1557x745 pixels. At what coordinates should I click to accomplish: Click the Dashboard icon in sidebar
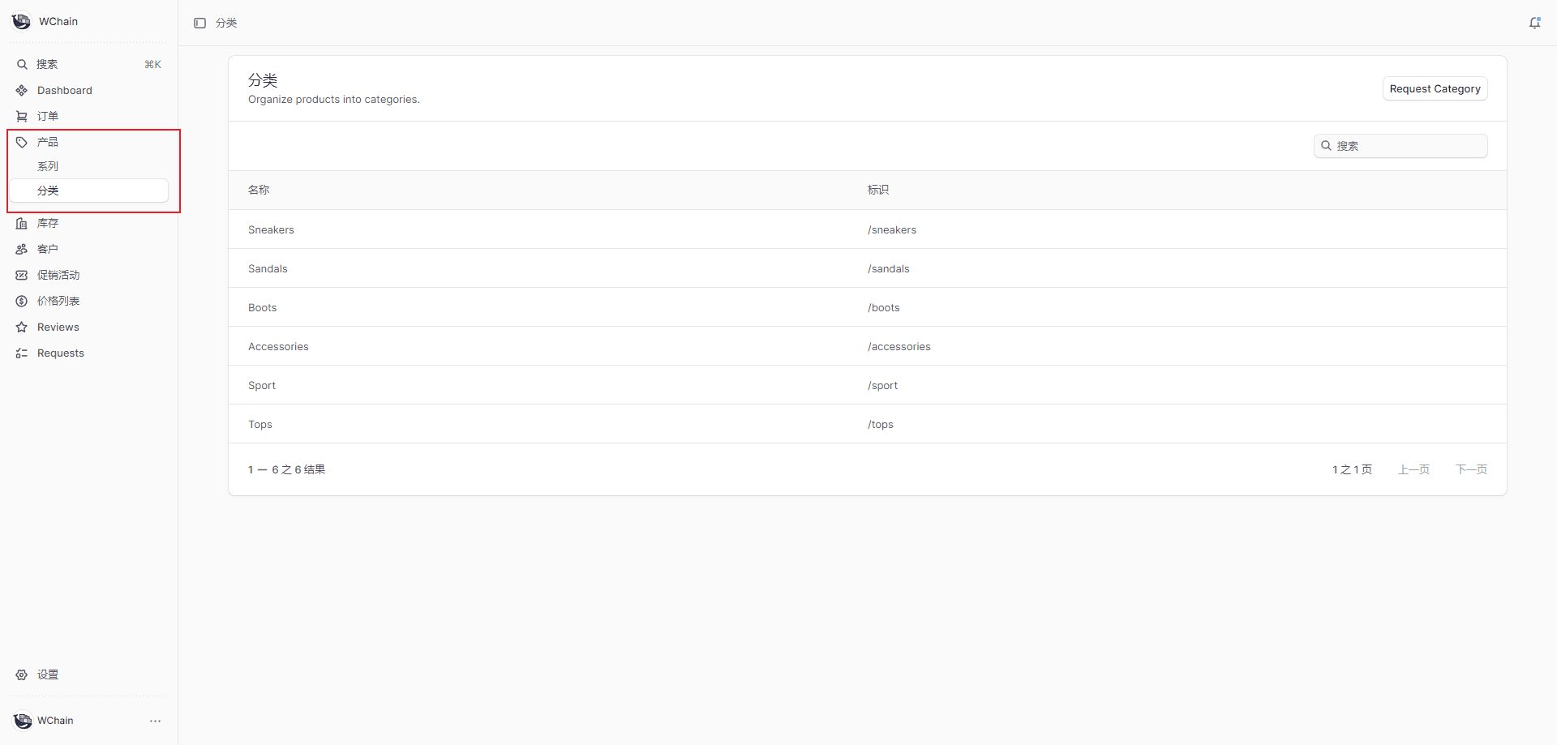[22, 91]
